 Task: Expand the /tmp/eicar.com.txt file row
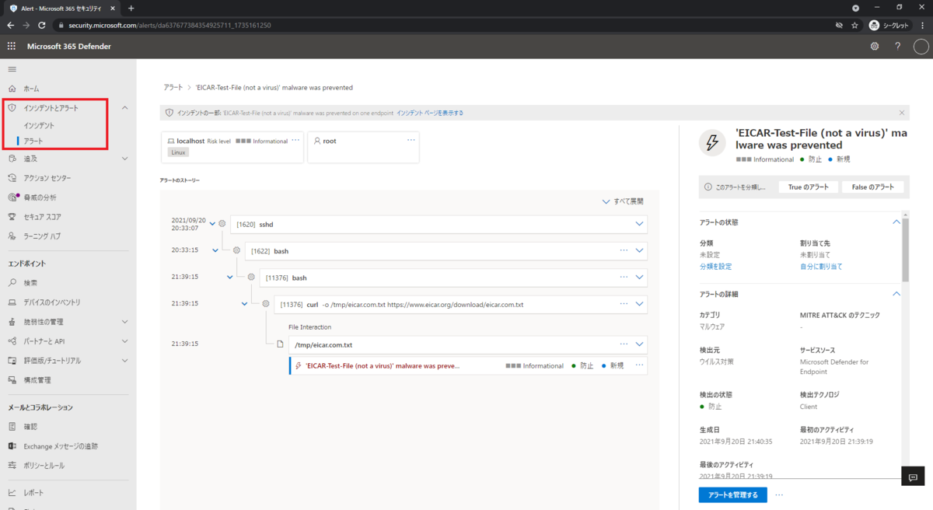click(639, 344)
